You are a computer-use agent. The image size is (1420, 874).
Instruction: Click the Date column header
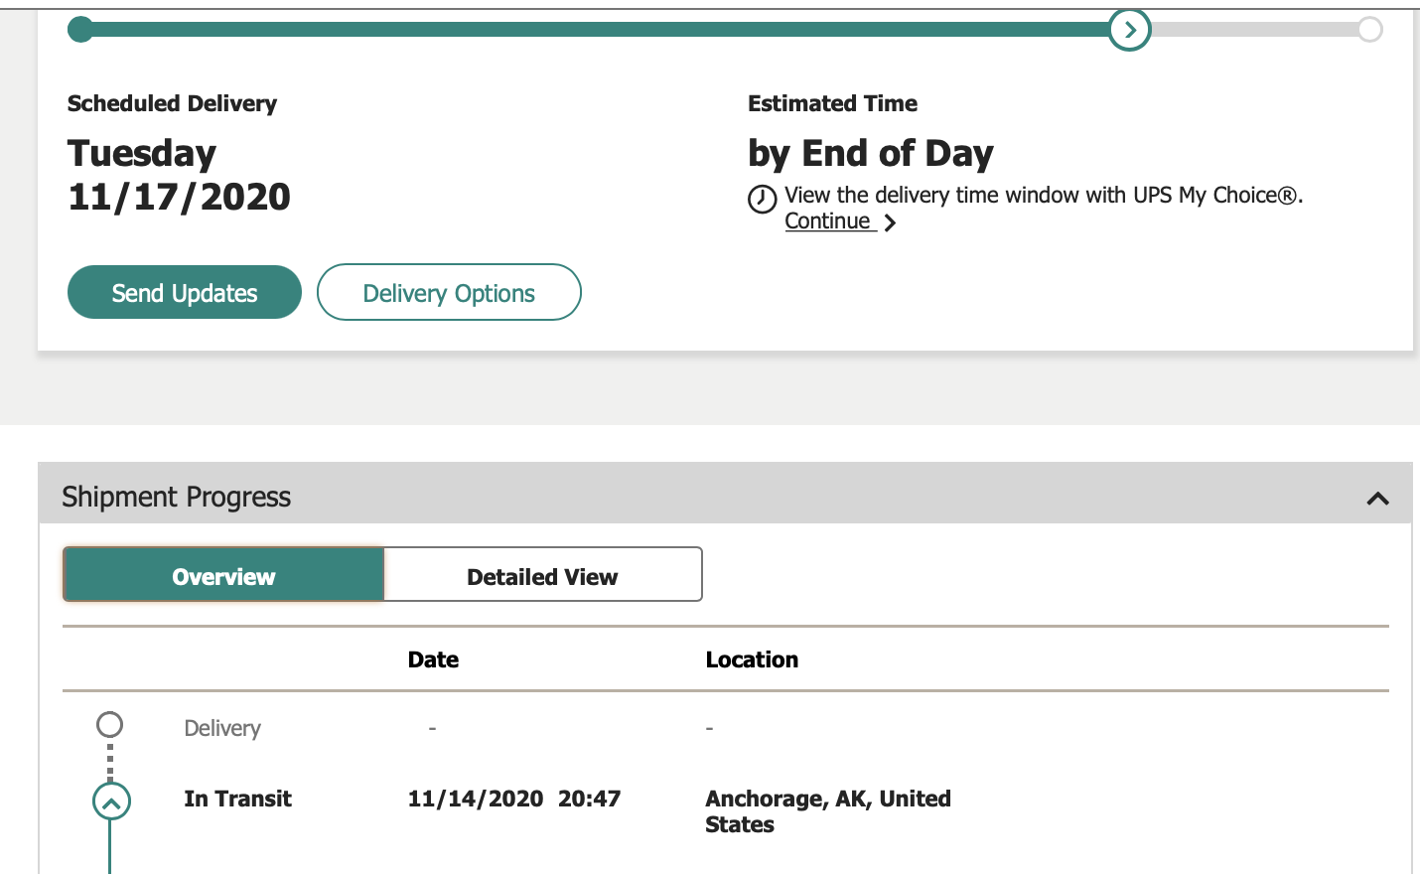[433, 659]
